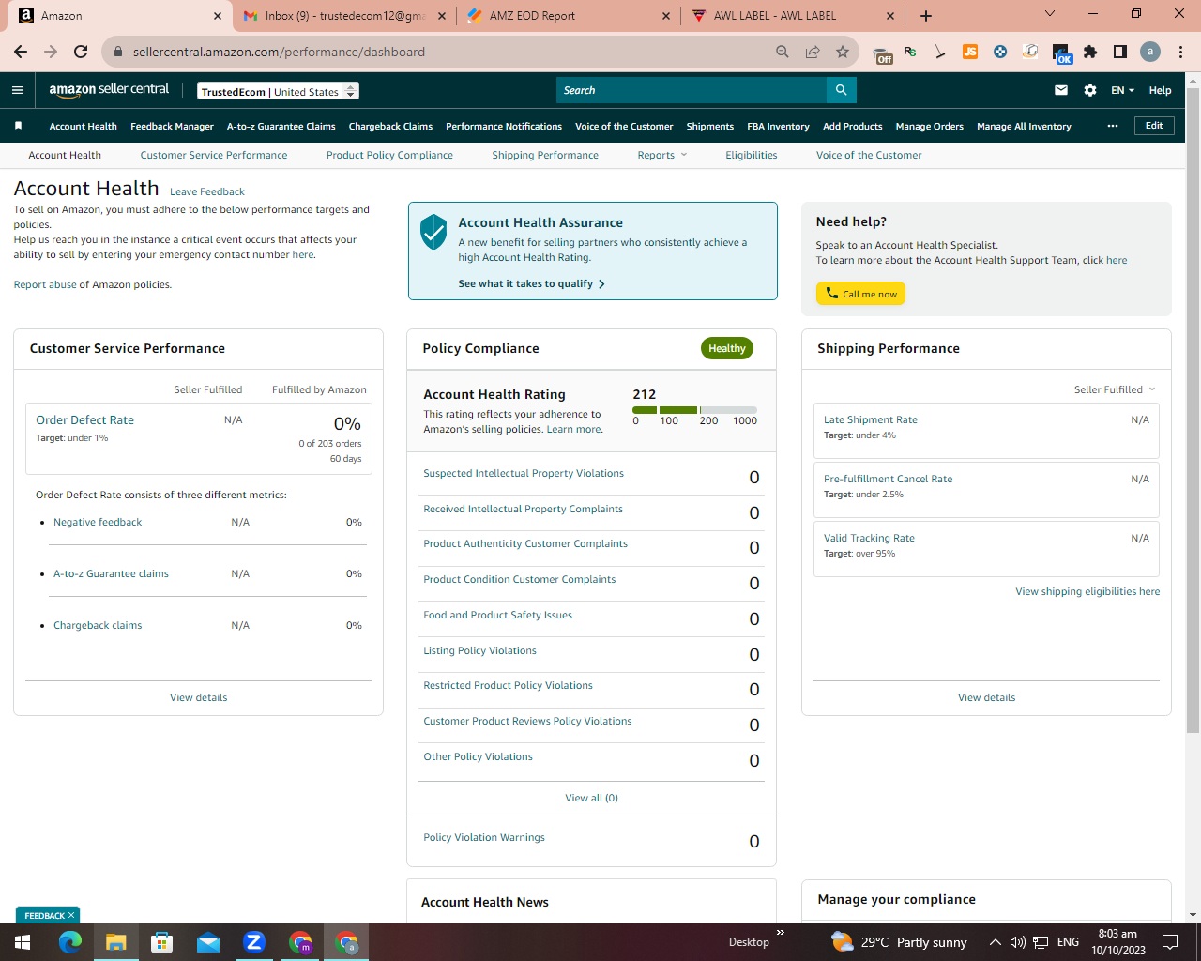The height and width of the screenshot is (961, 1201).
Task: Click the zoom magnifier icon in address bar
Action: [x=783, y=52]
